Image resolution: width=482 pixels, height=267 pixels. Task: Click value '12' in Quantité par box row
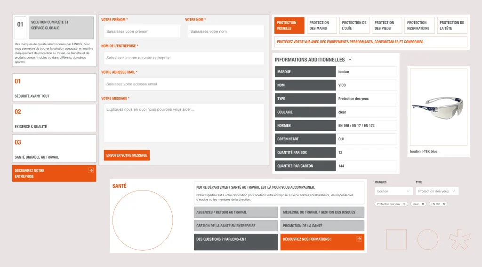[x=340, y=153]
